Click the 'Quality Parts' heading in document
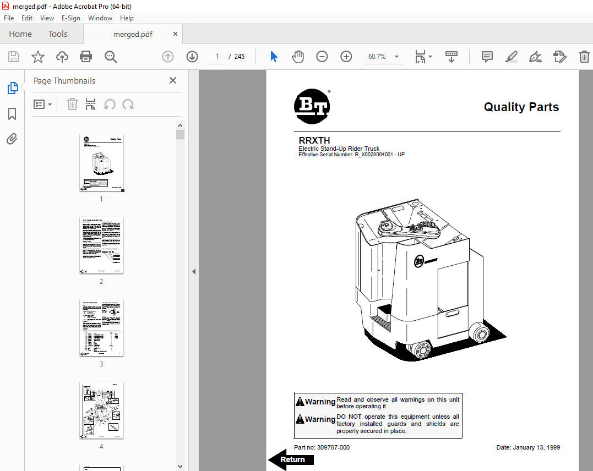Viewport: 593px width, 471px height. coord(521,107)
